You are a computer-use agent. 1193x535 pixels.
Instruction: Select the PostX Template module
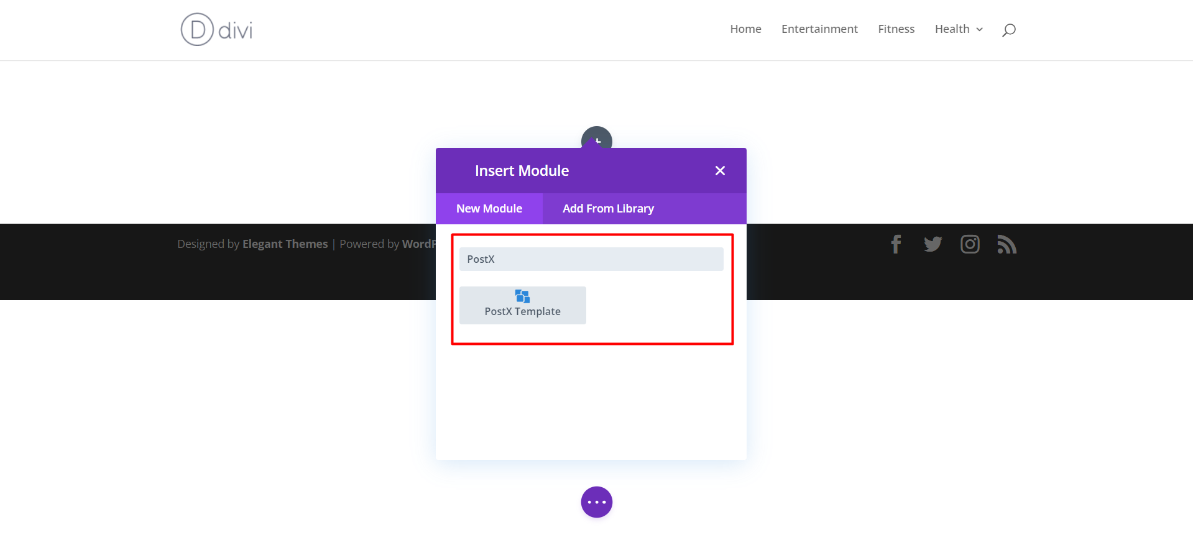click(523, 305)
